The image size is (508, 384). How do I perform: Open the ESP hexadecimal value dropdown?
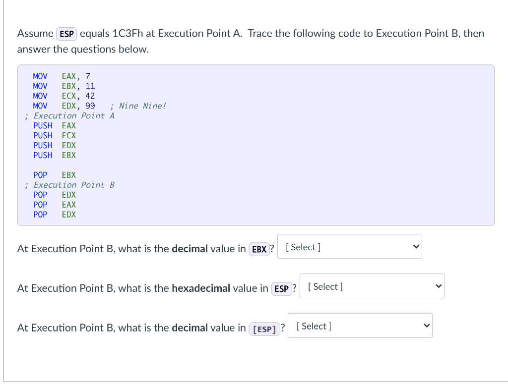371,286
